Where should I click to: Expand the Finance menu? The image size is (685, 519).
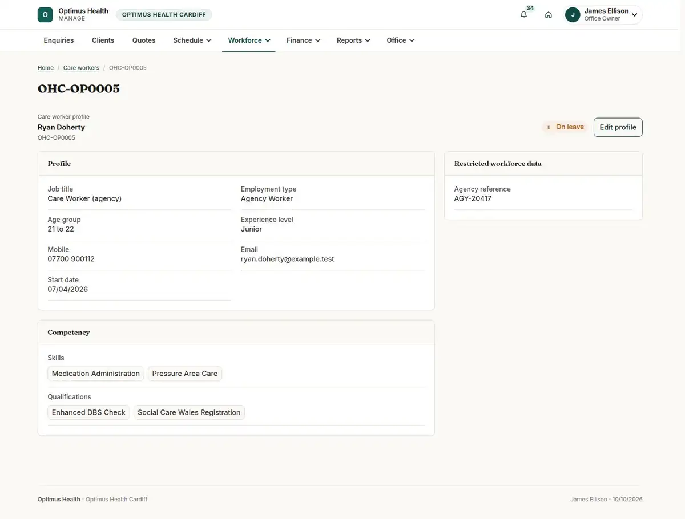[x=303, y=40]
